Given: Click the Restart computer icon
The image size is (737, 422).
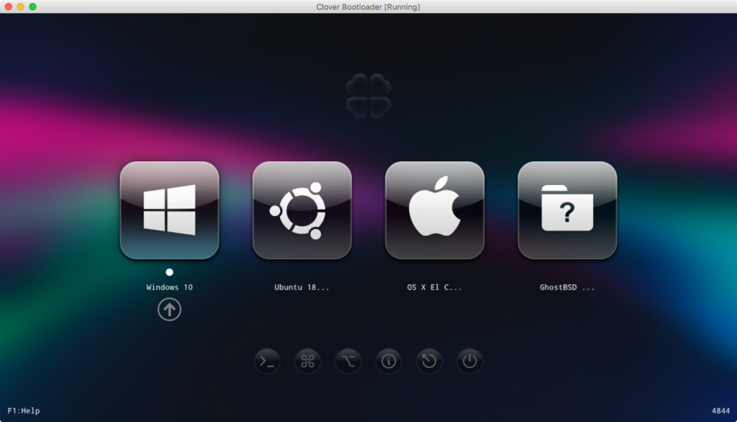Looking at the screenshot, I should click(429, 361).
